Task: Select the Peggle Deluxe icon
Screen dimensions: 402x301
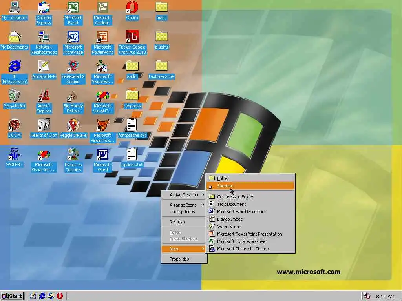Action: pos(73,128)
